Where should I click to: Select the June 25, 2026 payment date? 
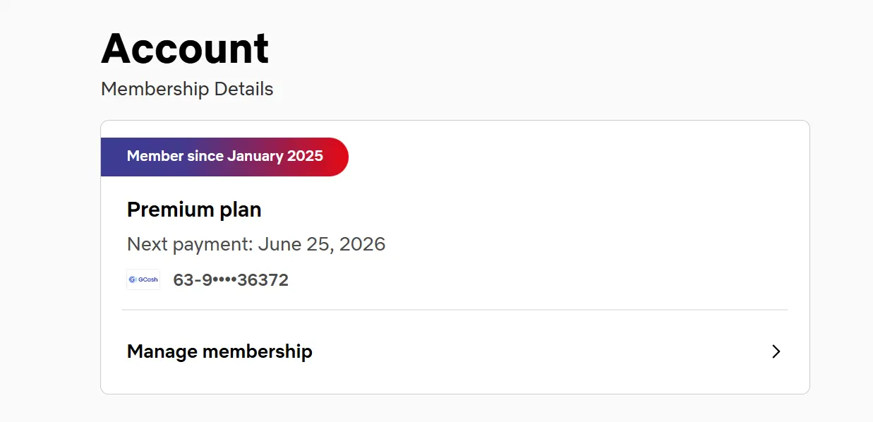[x=322, y=245]
